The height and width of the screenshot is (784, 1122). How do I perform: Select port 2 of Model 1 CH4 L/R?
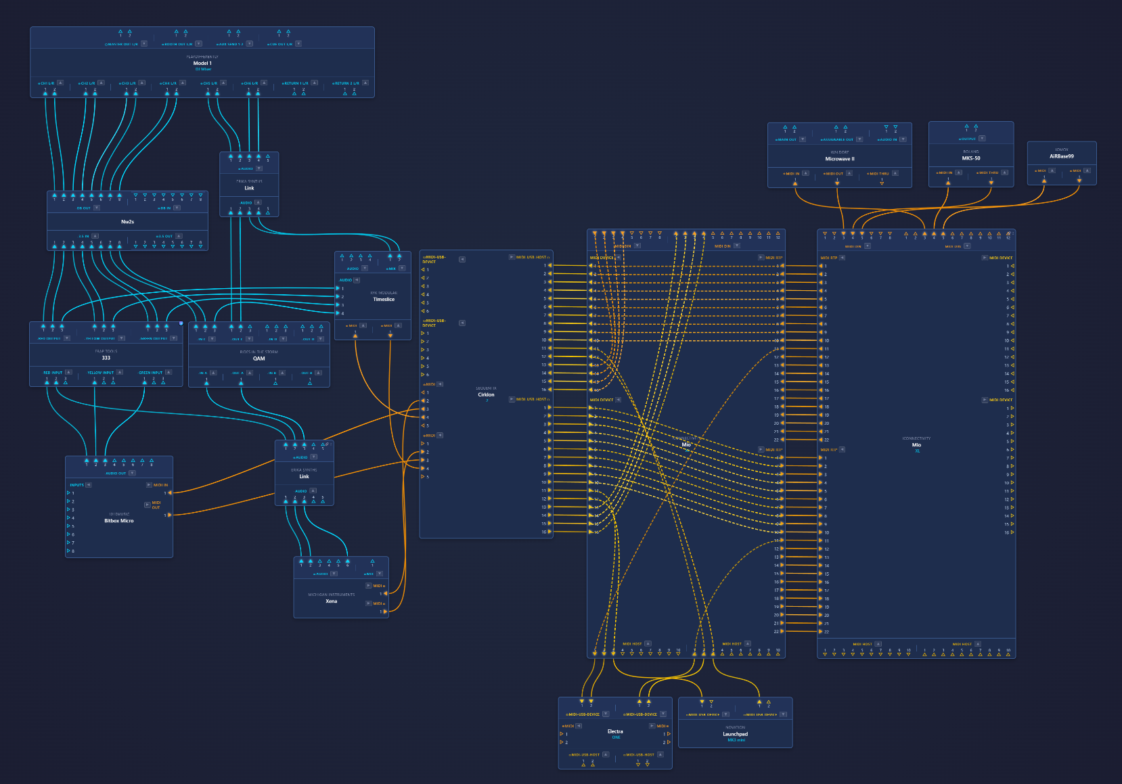(177, 93)
